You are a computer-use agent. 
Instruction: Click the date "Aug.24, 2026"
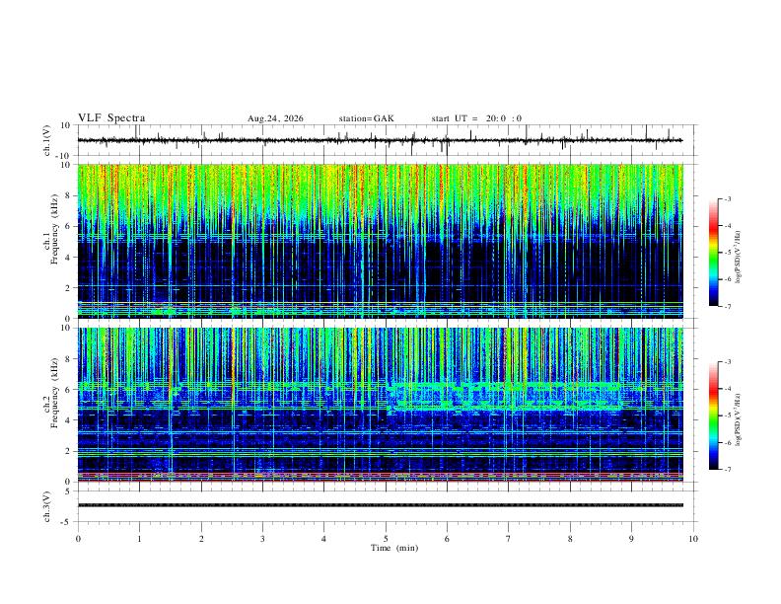pyautogui.click(x=275, y=118)
